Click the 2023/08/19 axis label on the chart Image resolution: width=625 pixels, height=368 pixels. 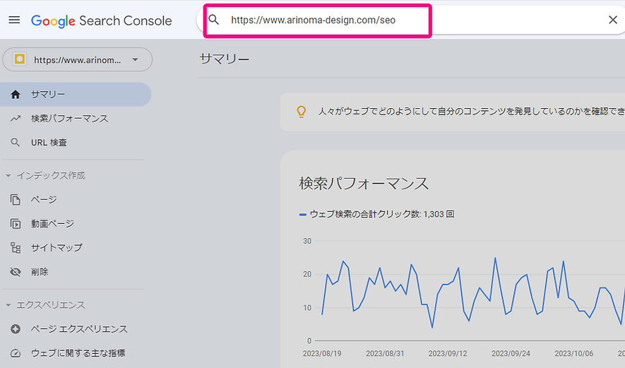pyautogui.click(x=322, y=354)
